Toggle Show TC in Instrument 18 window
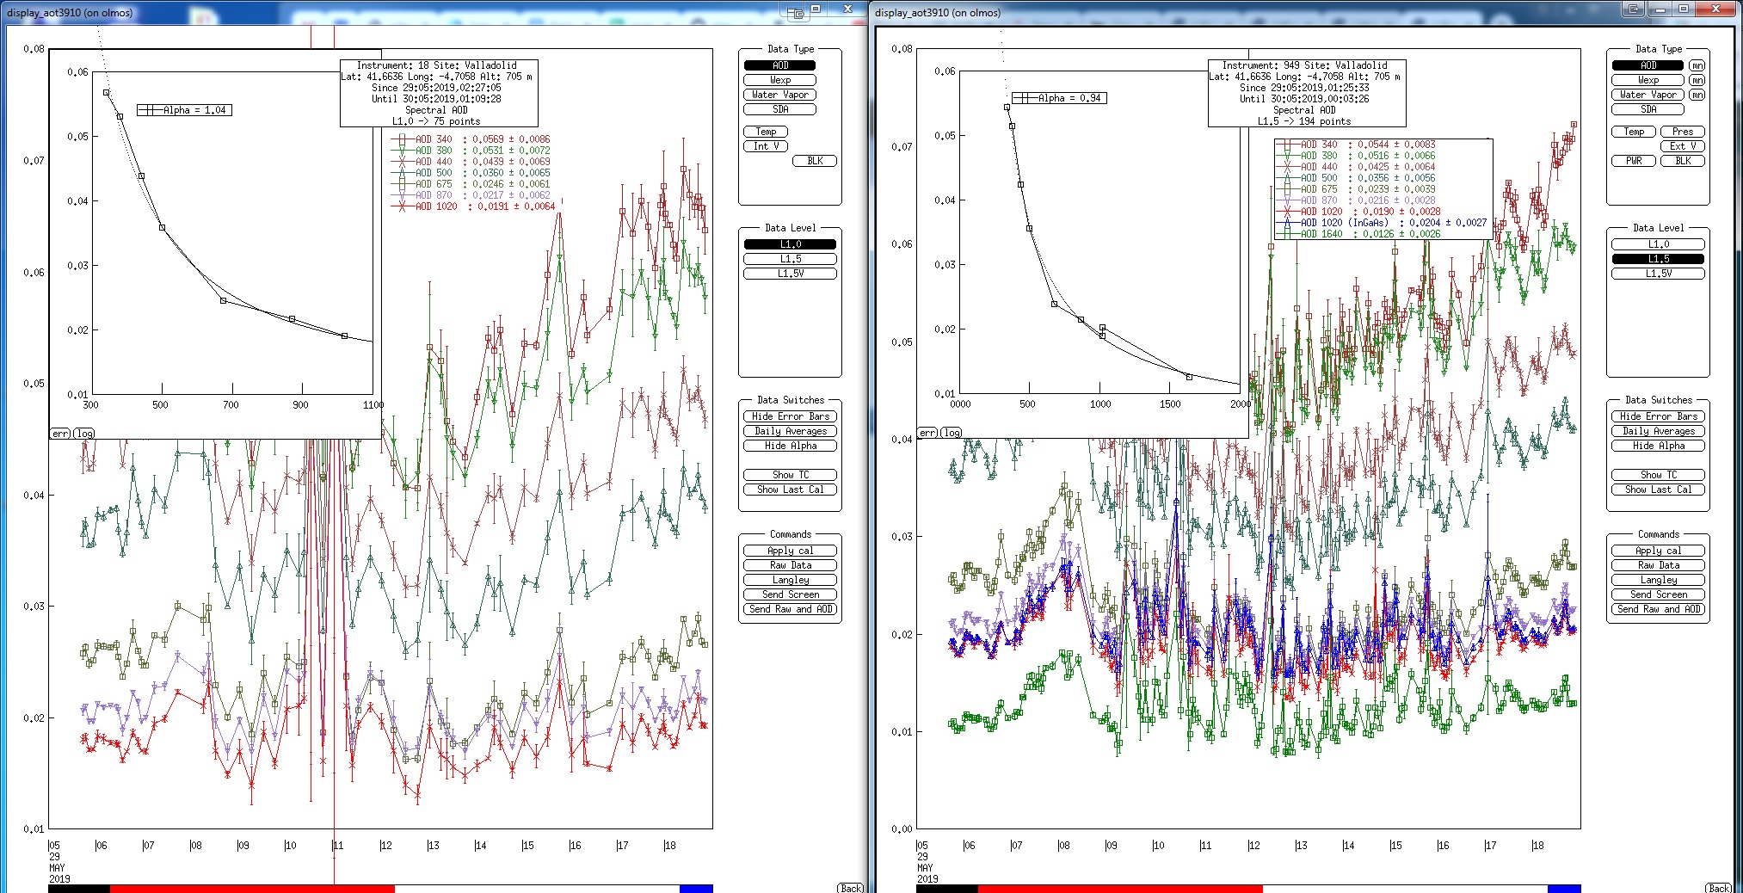Viewport: 1743px width, 893px height. pos(791,475)
